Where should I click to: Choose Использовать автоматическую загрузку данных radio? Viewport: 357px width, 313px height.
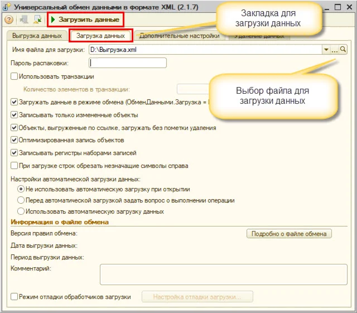[21, 211]
